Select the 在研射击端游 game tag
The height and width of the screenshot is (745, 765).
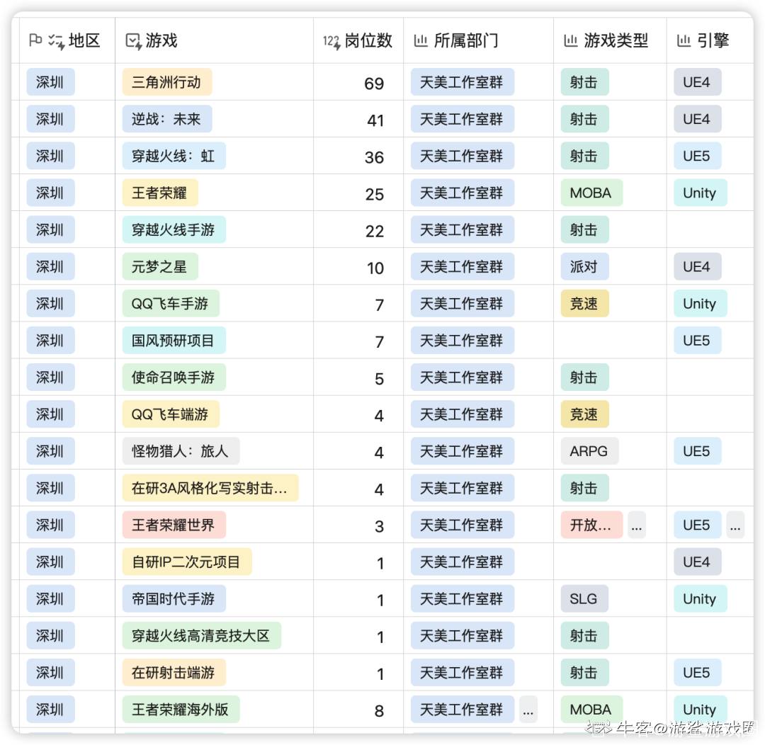(x=174, y=673)
